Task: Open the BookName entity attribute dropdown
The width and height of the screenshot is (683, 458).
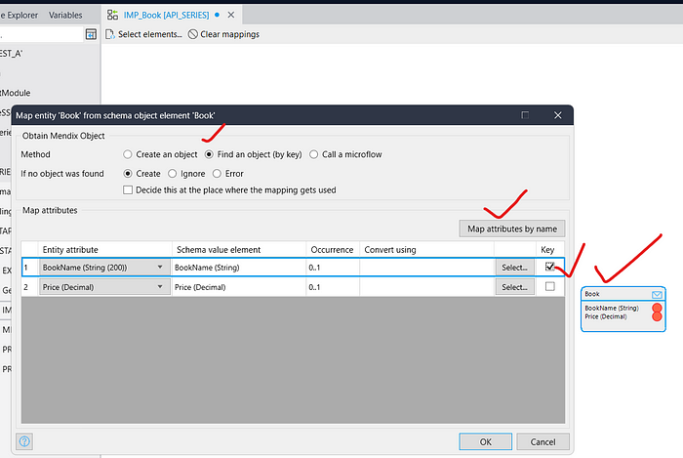Action: click(160, 267)
